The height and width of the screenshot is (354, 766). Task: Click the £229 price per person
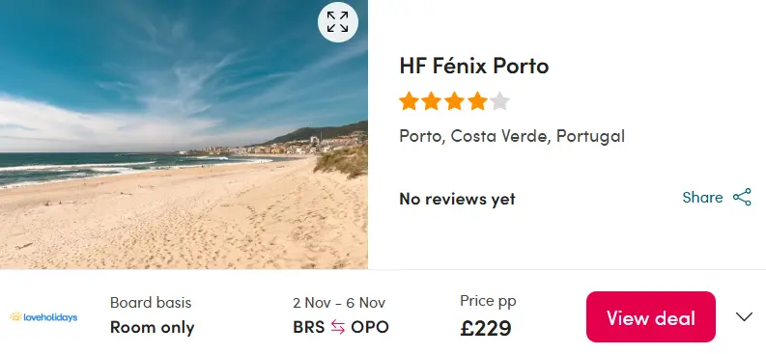pyautogui.click(x=486, y=328)
